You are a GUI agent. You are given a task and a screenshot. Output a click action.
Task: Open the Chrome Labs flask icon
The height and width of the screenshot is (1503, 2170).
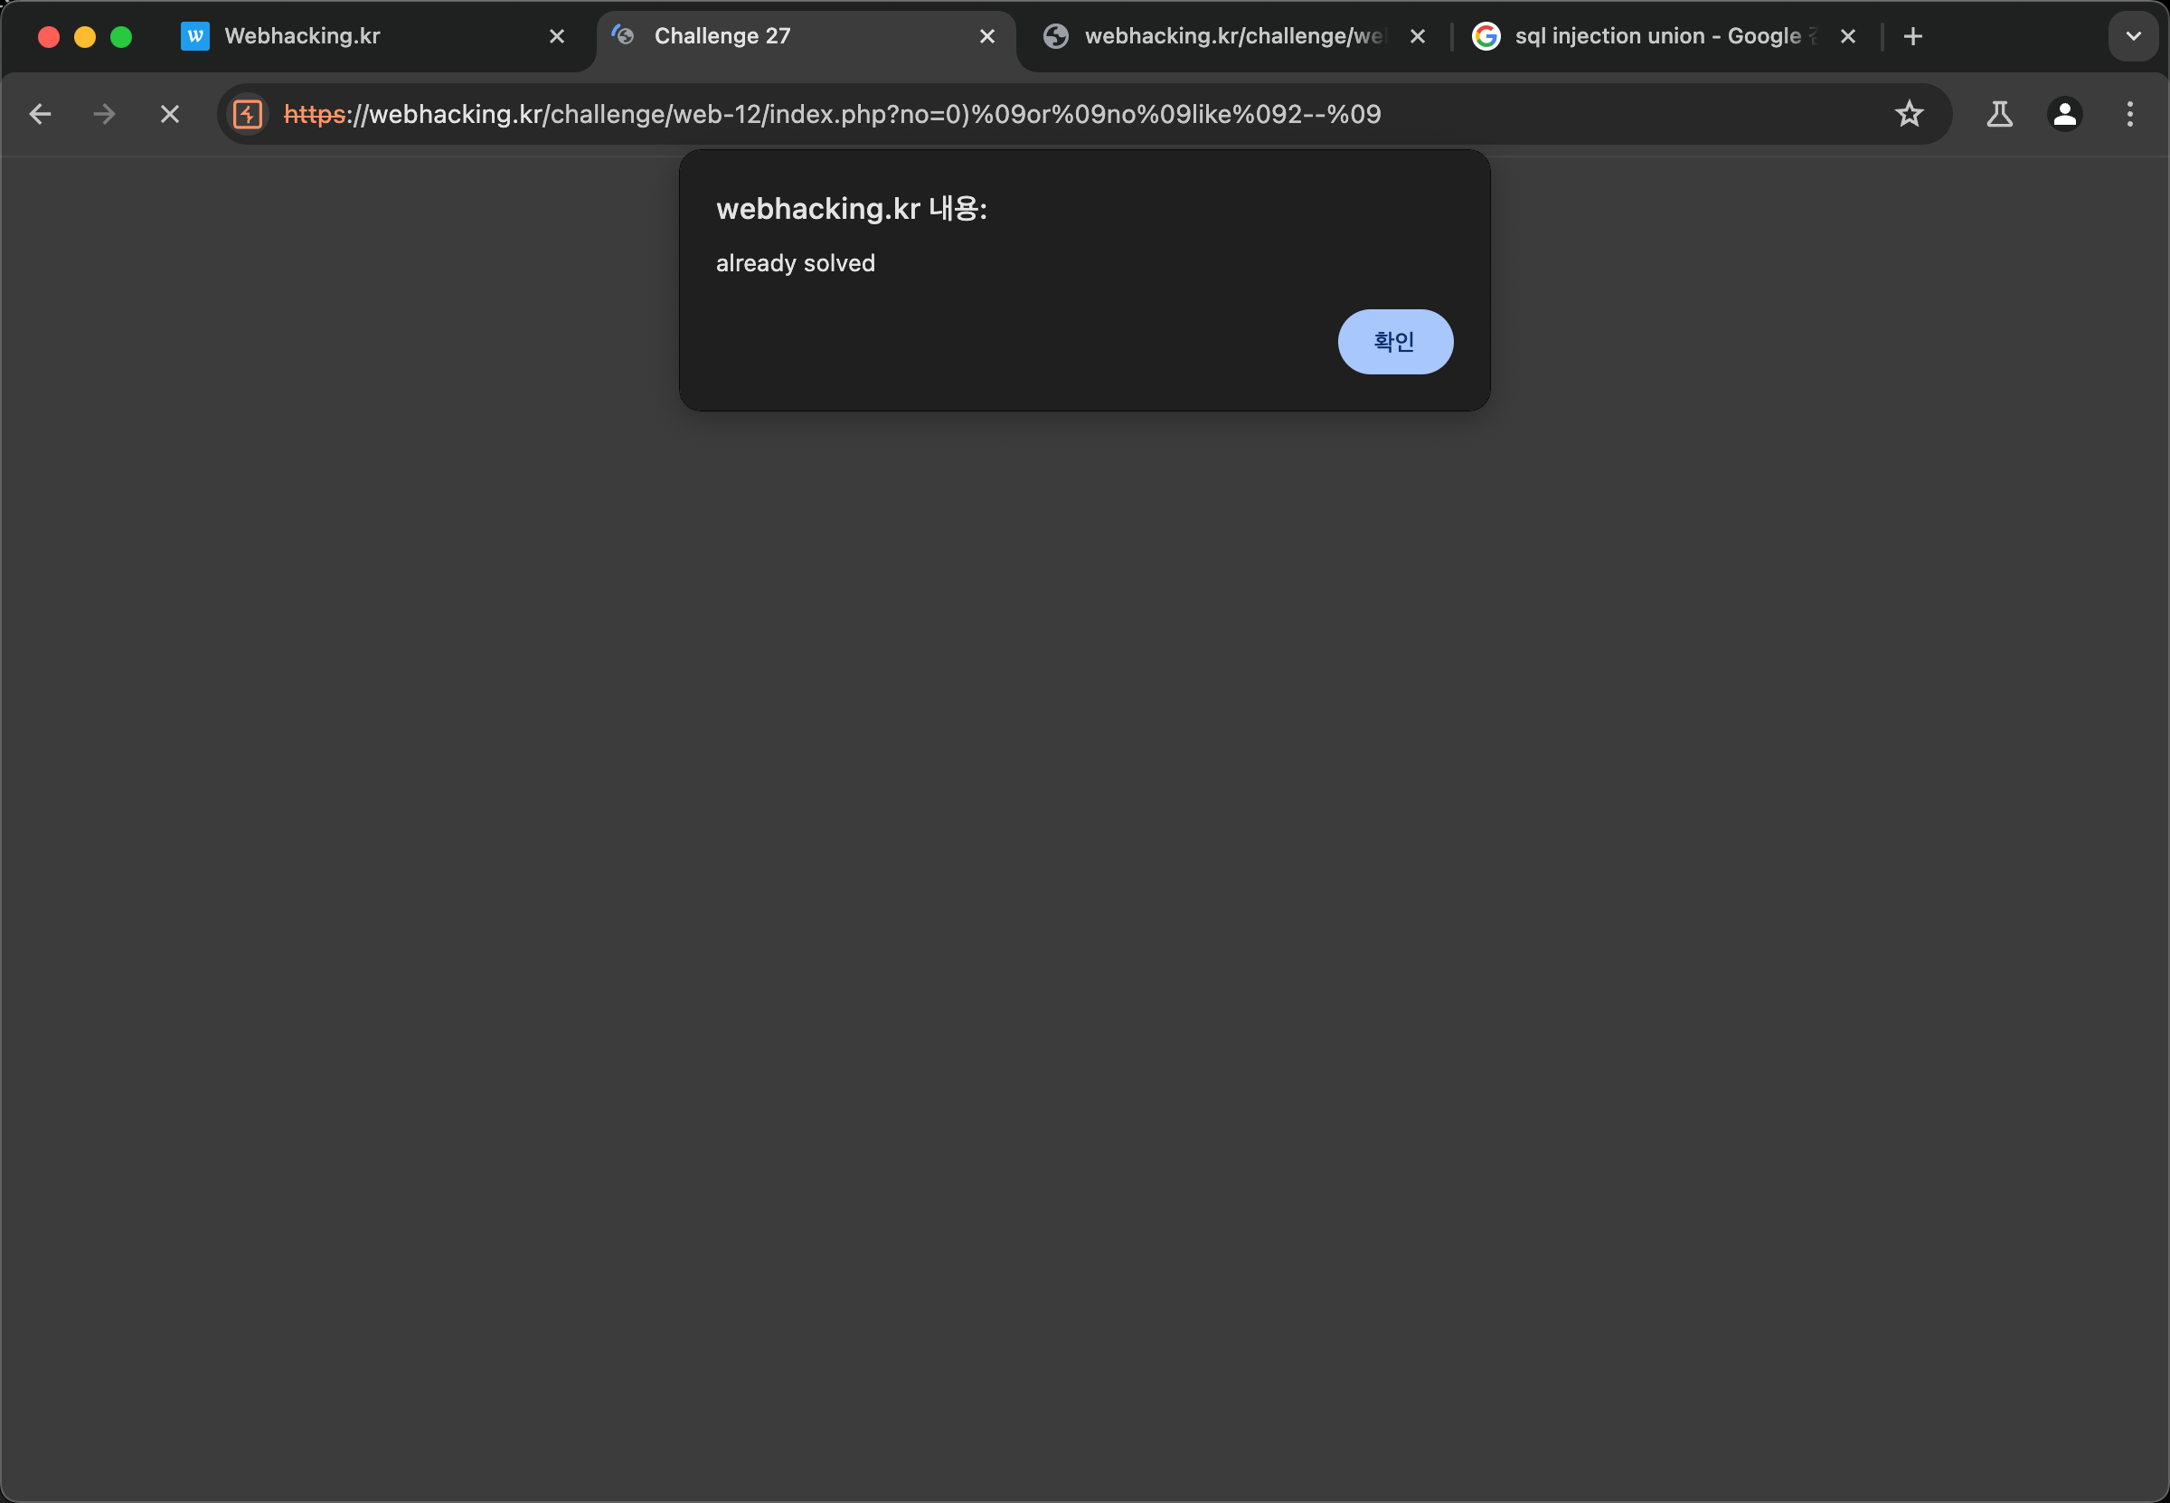(1998, 115)
